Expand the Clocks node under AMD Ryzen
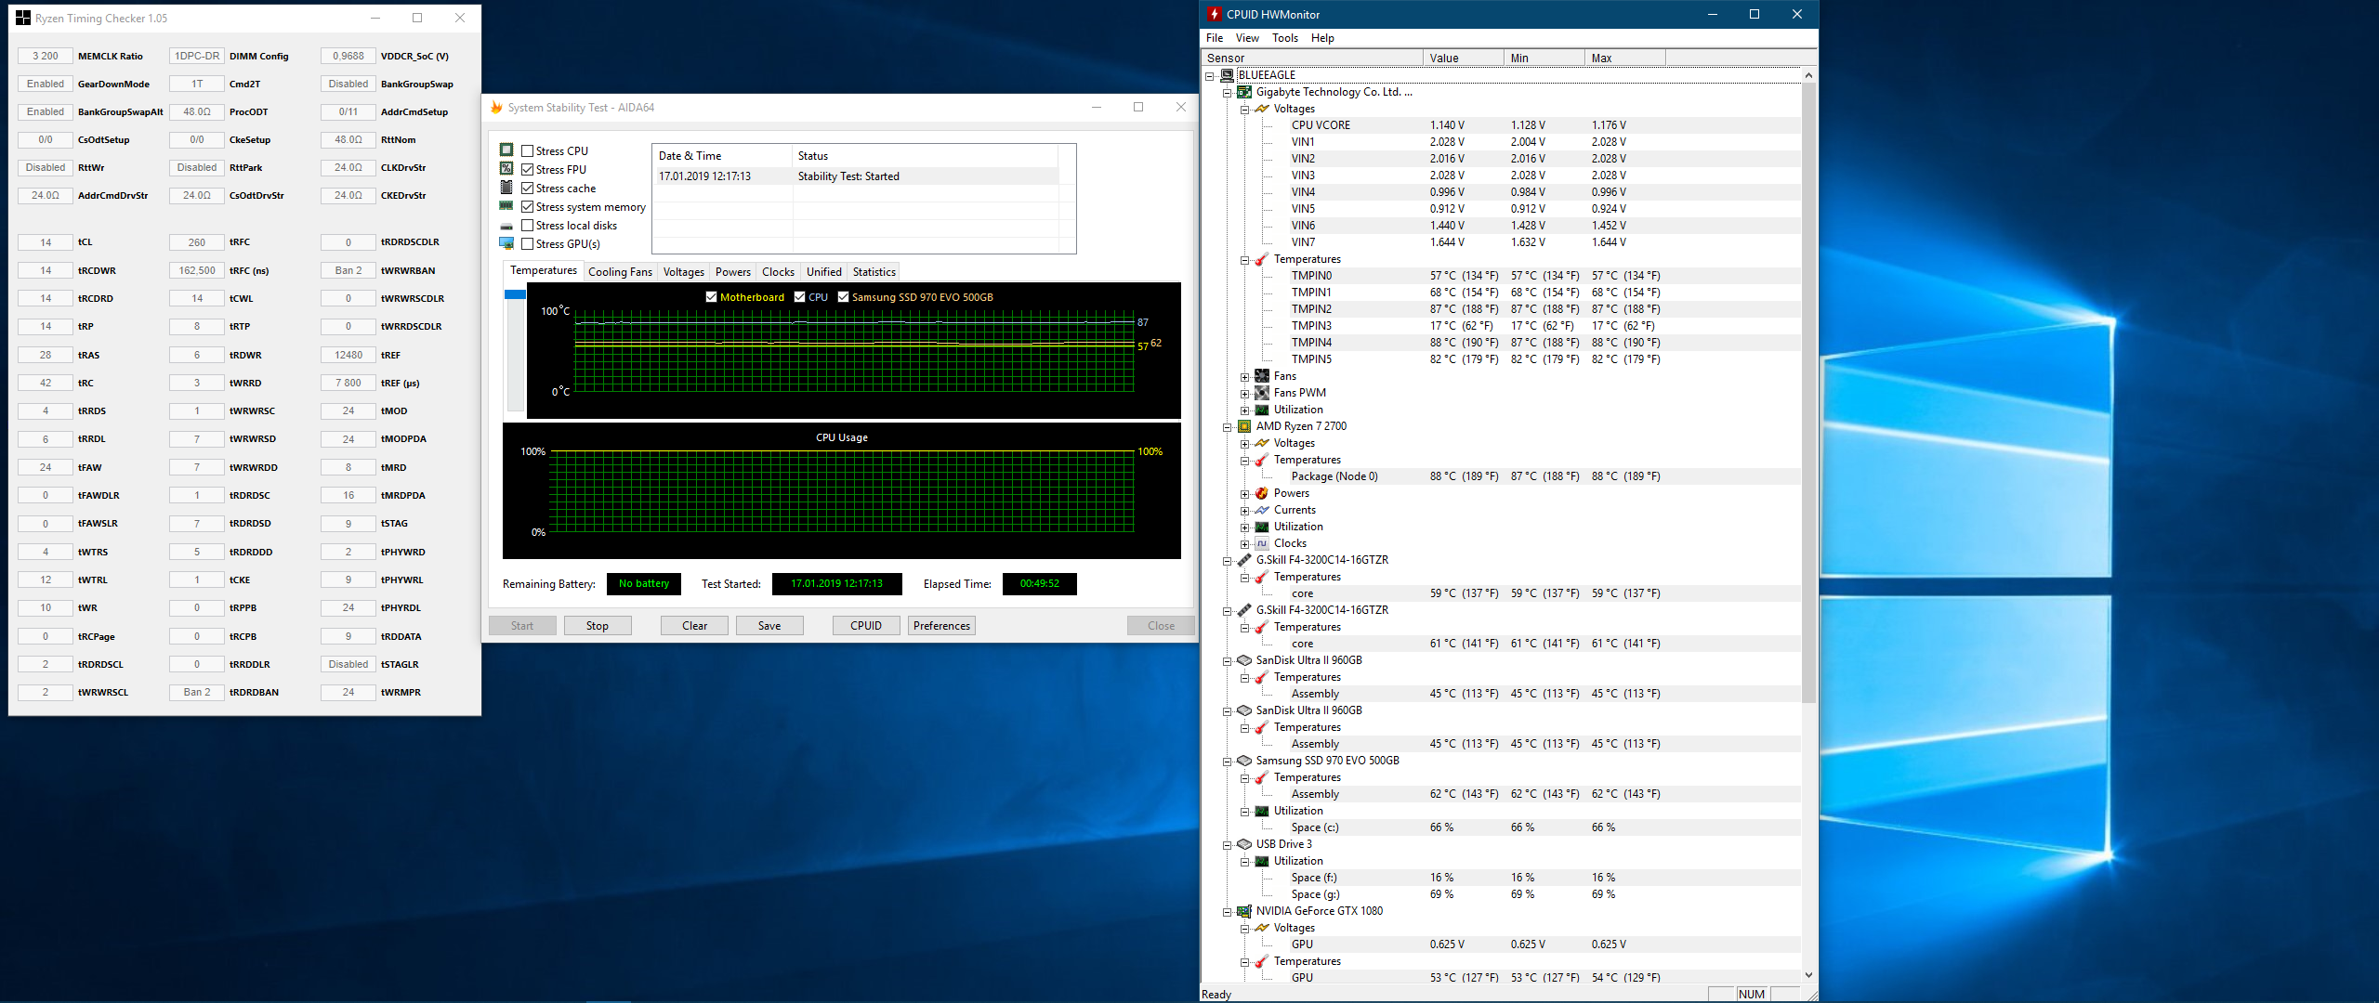This screenshot has width=2379, height=1003. (x=1244, y=544)
